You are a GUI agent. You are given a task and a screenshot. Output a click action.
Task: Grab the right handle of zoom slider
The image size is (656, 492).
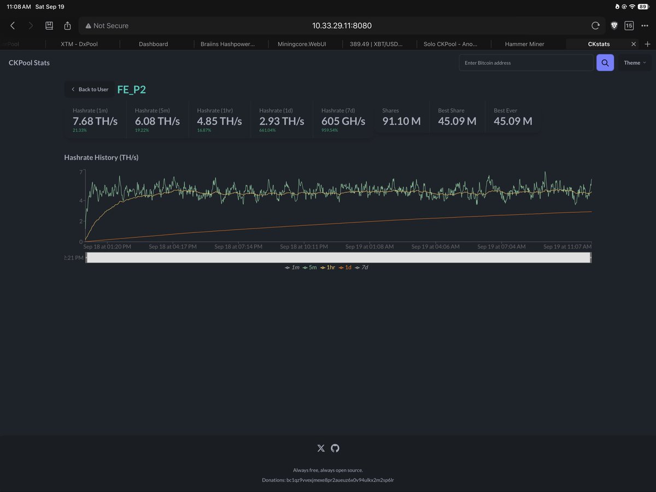591,257
